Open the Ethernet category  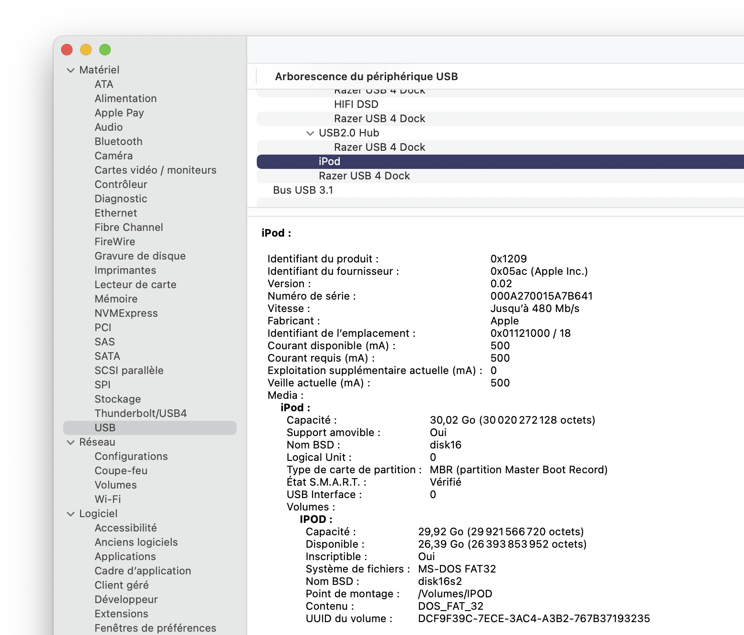(x=115, y=213)
